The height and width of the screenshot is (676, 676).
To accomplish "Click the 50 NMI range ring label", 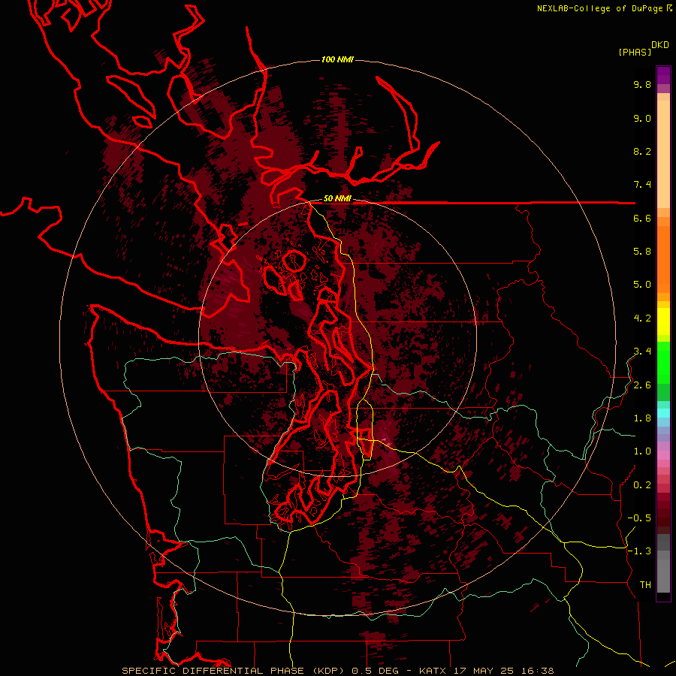I will [337, 199].
